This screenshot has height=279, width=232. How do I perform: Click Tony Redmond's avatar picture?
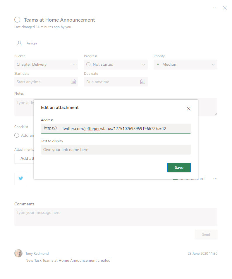point(18,253)
